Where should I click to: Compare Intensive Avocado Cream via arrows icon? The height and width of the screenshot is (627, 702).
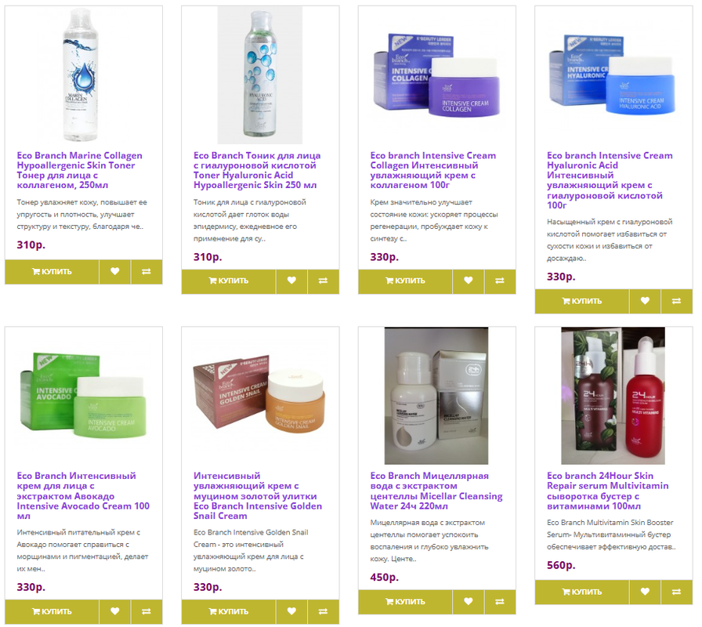click(147, 612)
